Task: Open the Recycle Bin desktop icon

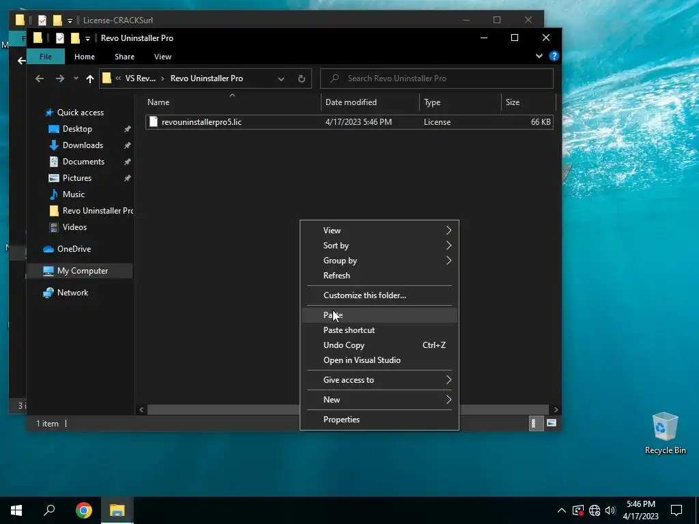Action: coord(665,433)
